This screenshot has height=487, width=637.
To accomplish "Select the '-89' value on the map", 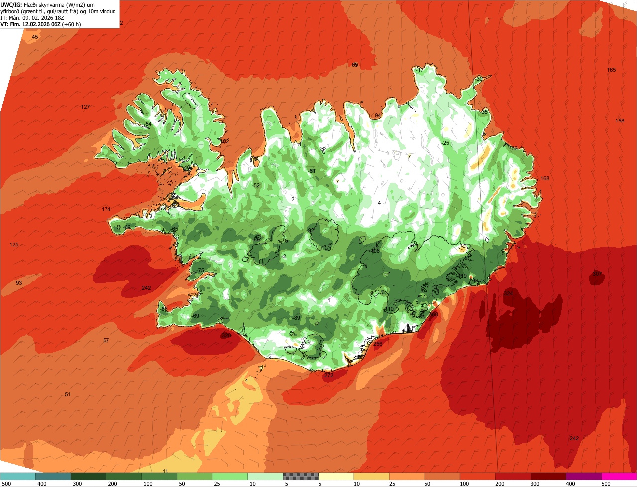I will [296, 318].
